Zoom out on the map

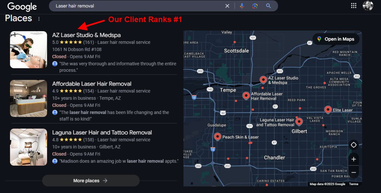(x=354, y=172)
